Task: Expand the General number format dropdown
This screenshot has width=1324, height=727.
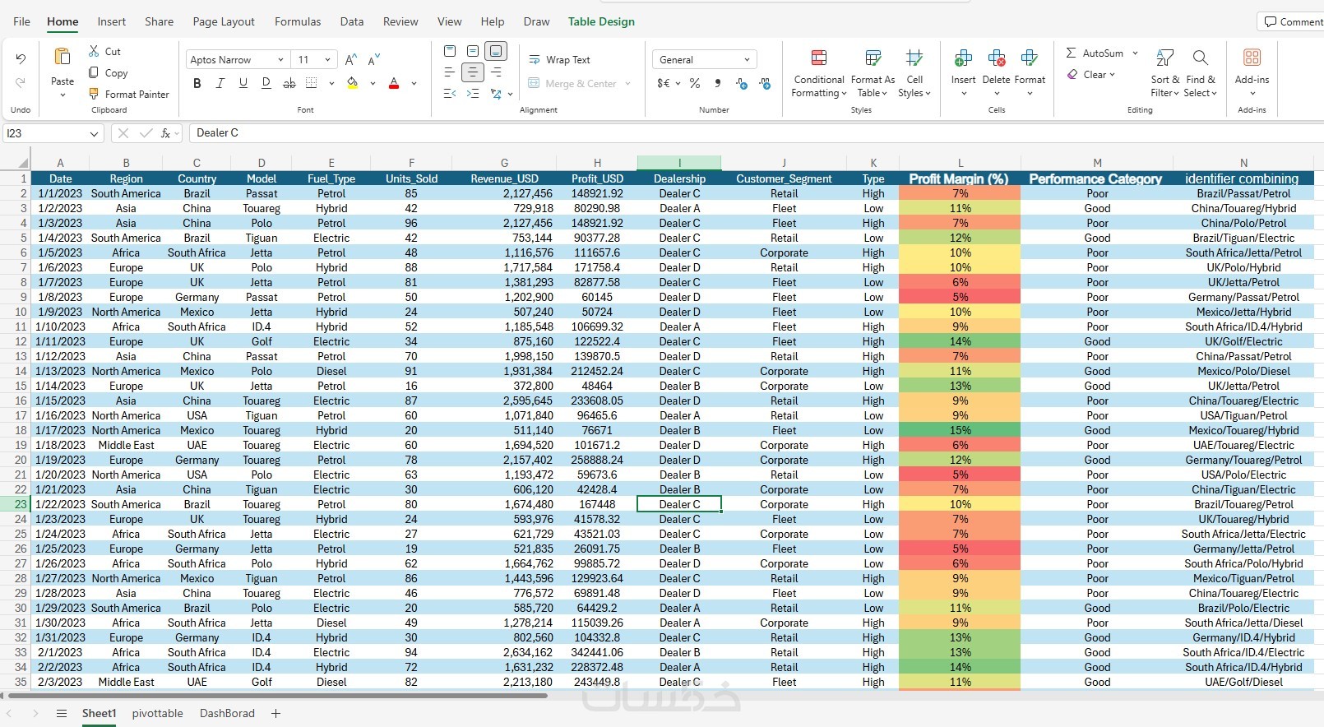Action: coord(747,60)
